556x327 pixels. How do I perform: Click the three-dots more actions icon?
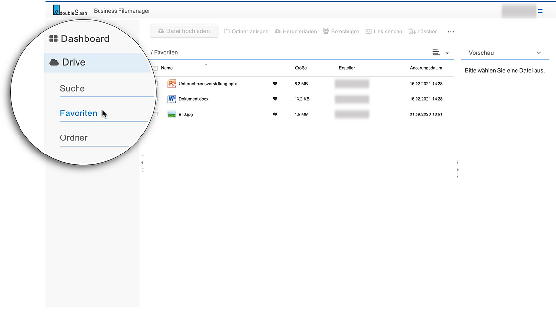pos(451,32)
